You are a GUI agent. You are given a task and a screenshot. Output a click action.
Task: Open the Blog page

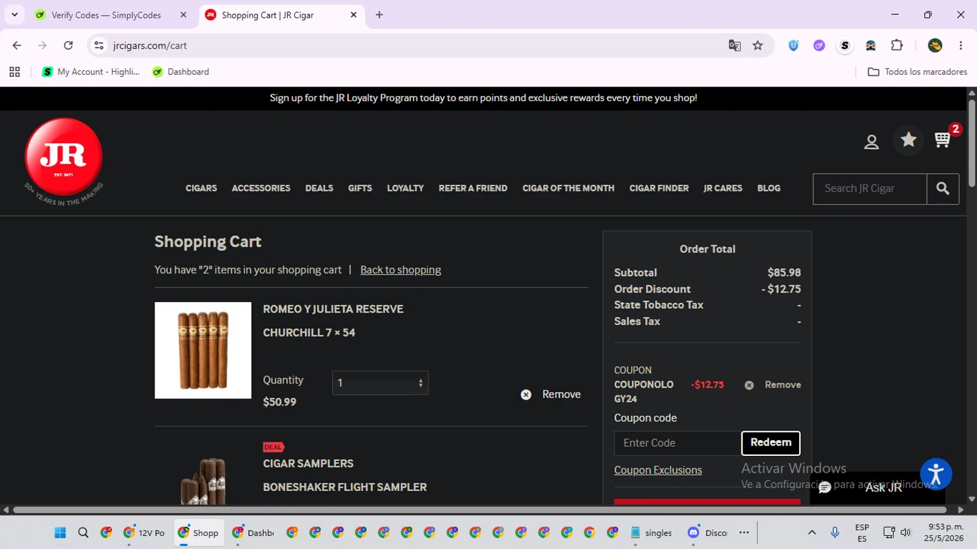769,188
